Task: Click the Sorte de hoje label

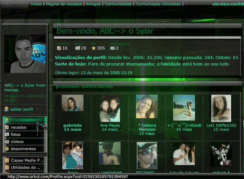Action: pos(71,64)
